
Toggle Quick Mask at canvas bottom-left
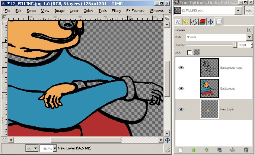coord(4,140)
